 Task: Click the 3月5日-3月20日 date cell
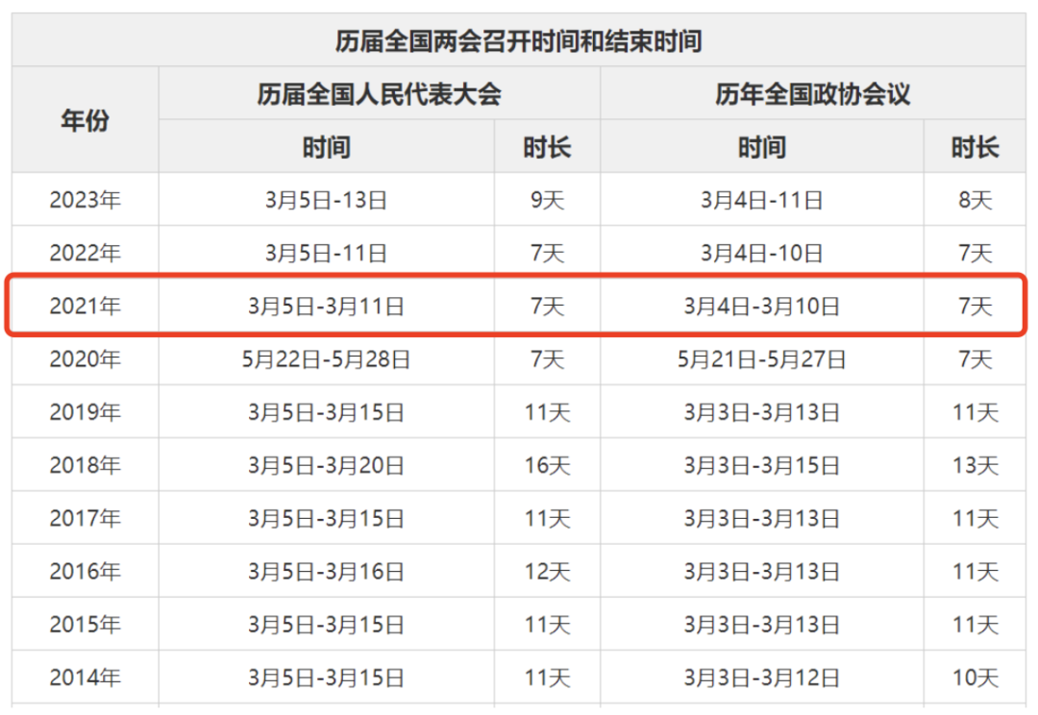(x=327, y=465)
